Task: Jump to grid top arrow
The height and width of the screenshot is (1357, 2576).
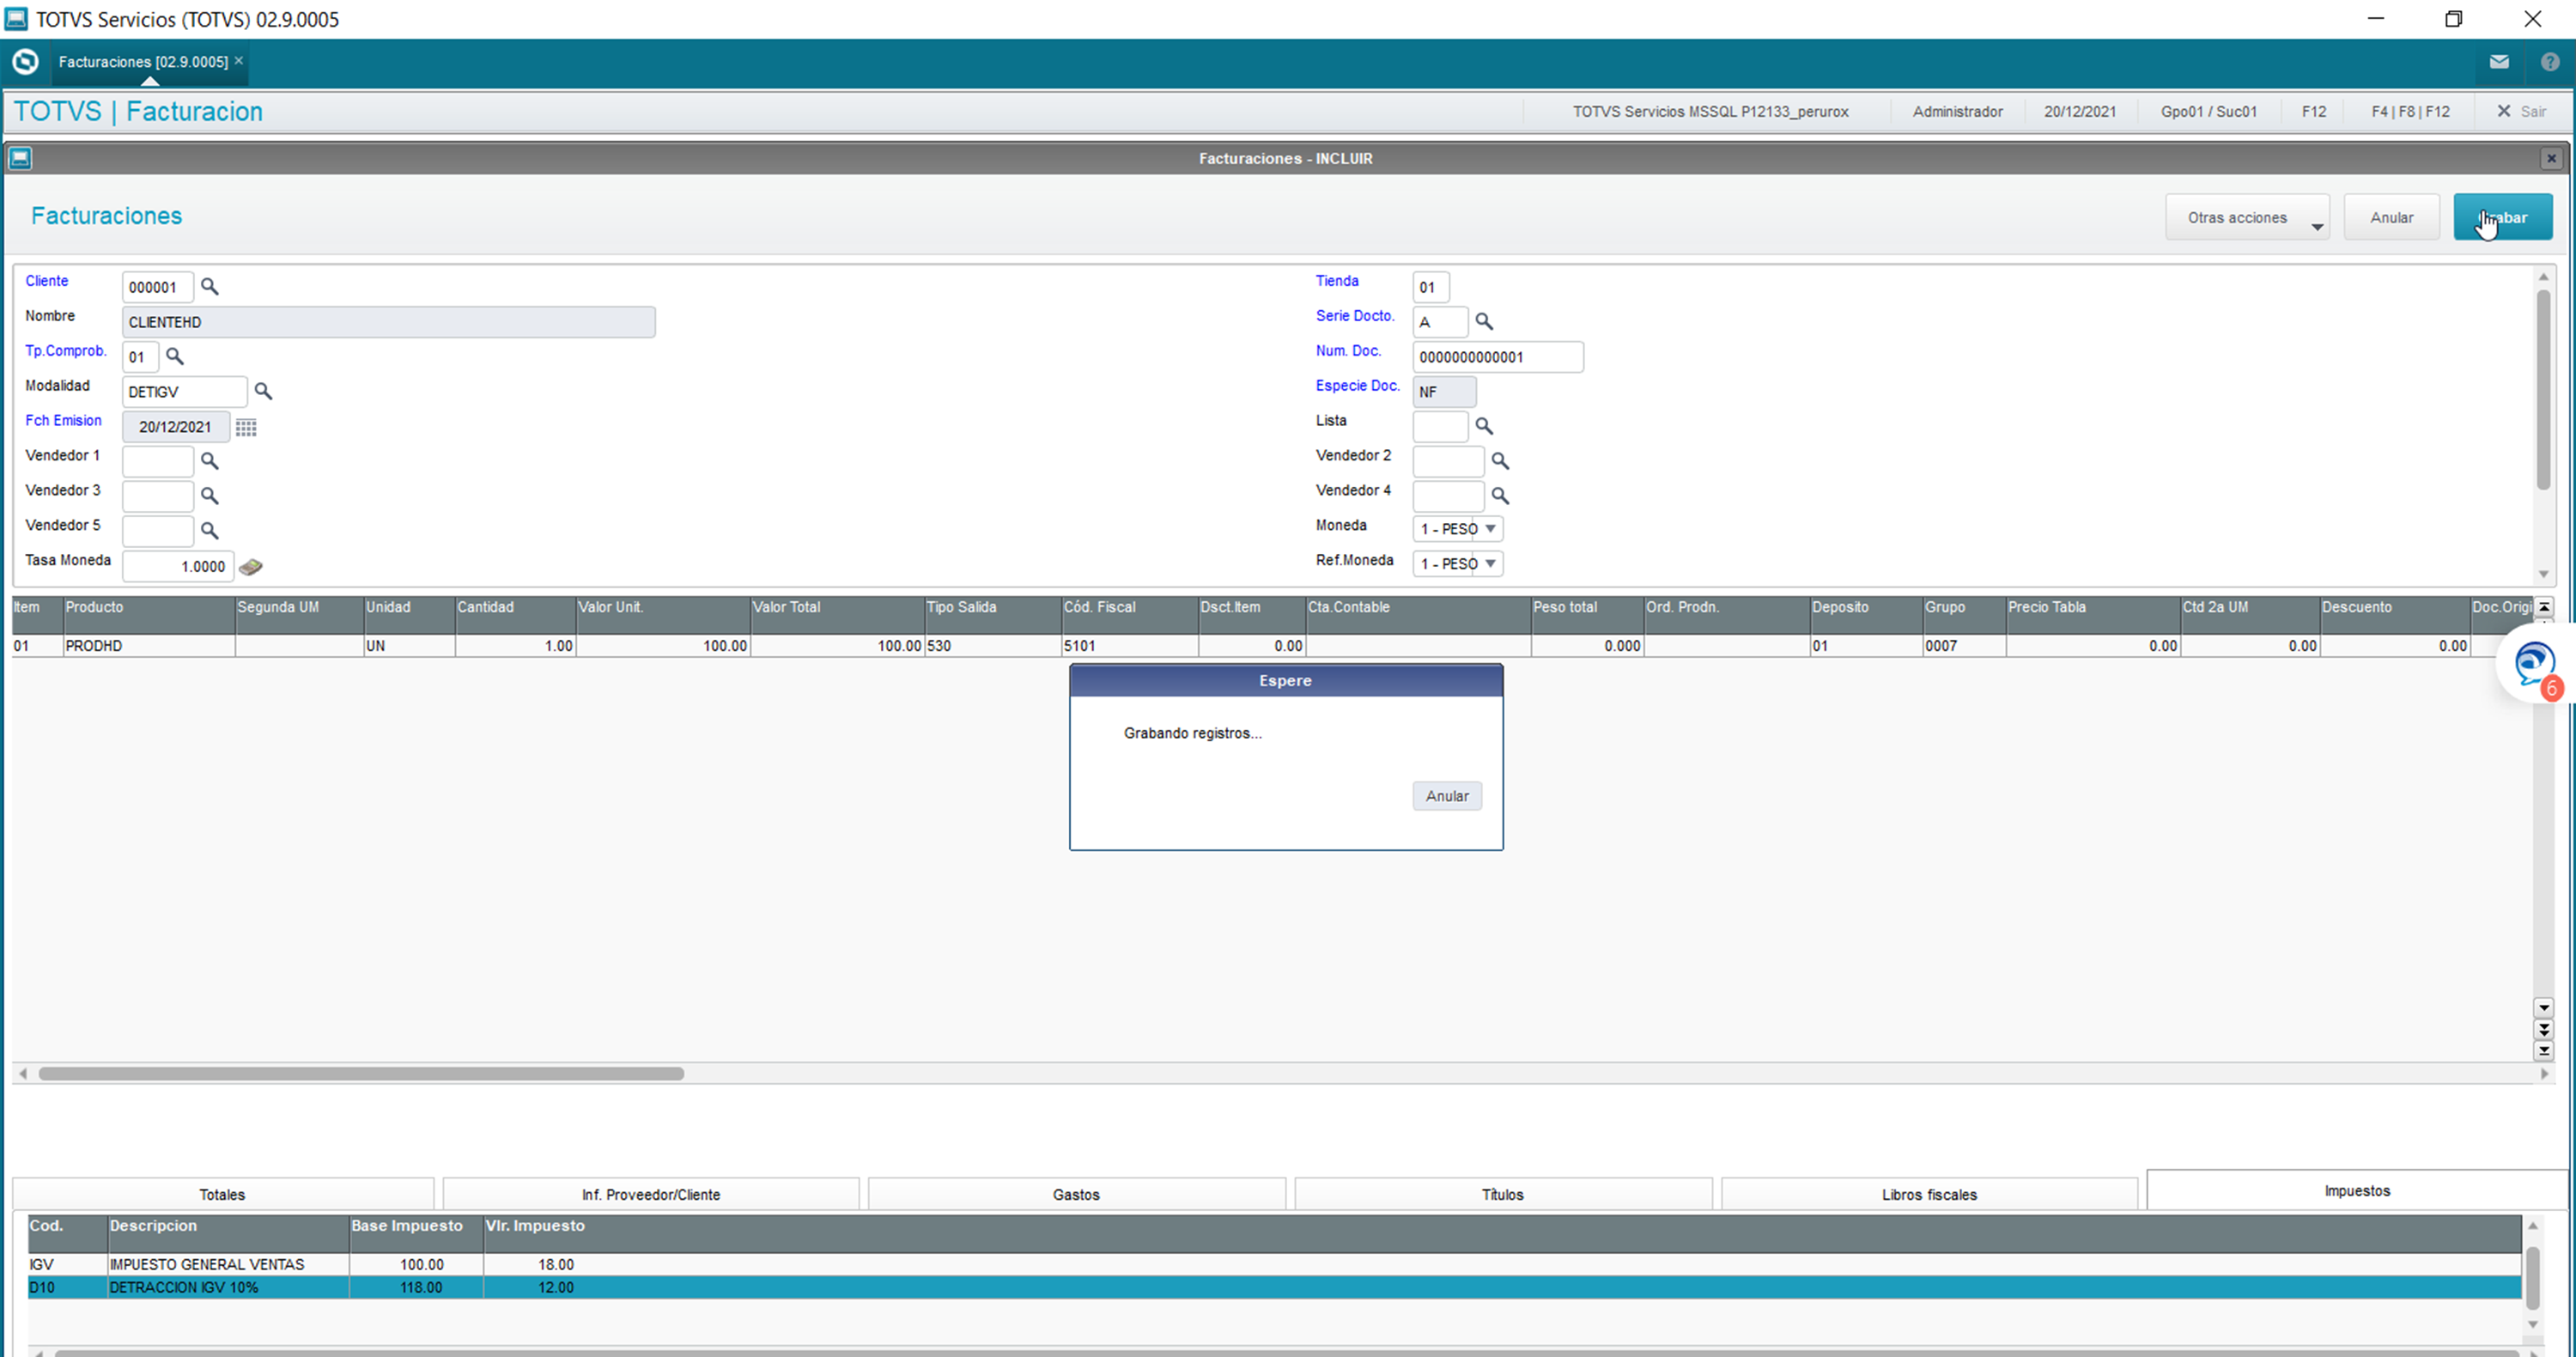Action: (2544, 607)
